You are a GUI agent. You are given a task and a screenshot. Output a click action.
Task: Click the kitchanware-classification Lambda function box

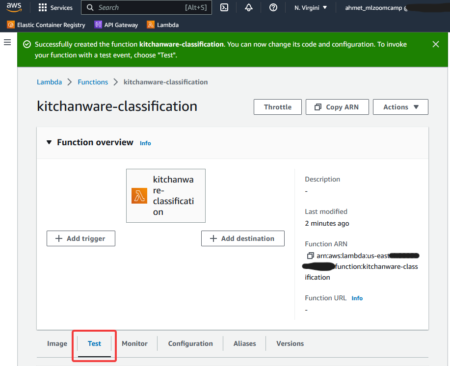tap(166, 196)
